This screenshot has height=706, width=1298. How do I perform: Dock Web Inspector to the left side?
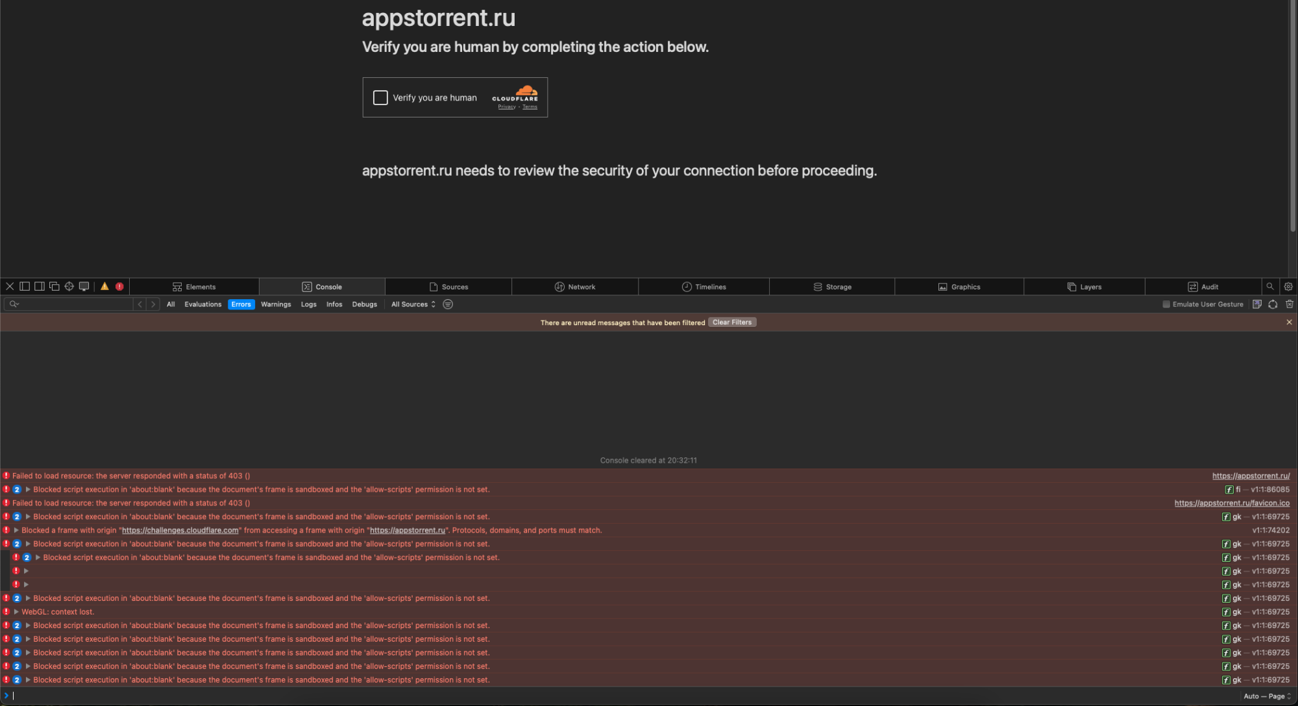pos(25,286)
